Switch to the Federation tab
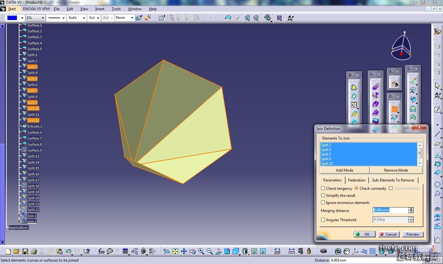Image resolution: width=443 pixels, height=264 pixels. tap(357, 180)
